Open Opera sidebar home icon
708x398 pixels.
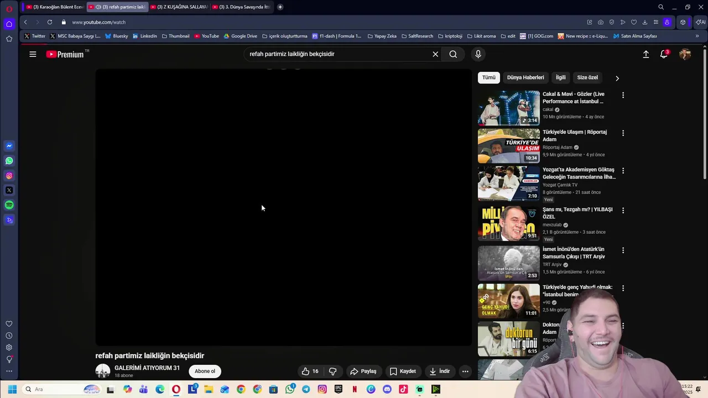[x=9, y=24]
